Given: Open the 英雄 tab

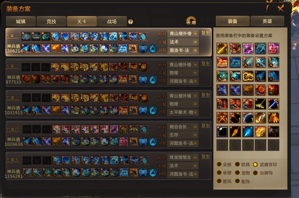Looking at the screenshot, I should [267, 21].
